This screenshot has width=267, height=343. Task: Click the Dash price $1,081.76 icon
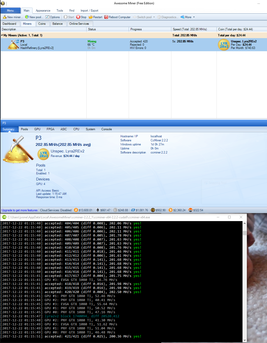(x=133, y=210)
